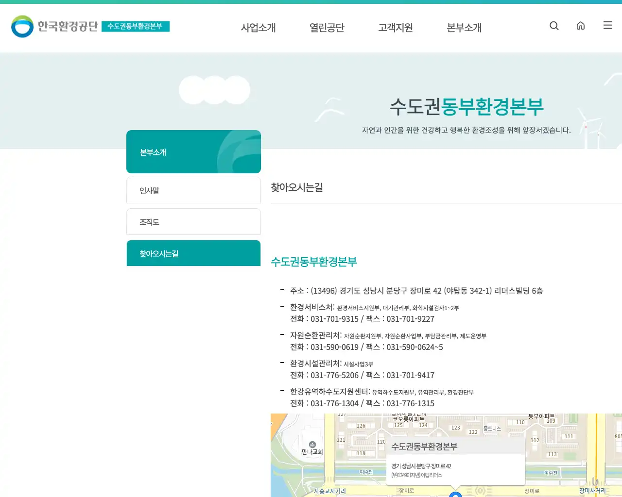
Task: Open the 열린공단 navigation menu
Action: [x=327, y=28]
